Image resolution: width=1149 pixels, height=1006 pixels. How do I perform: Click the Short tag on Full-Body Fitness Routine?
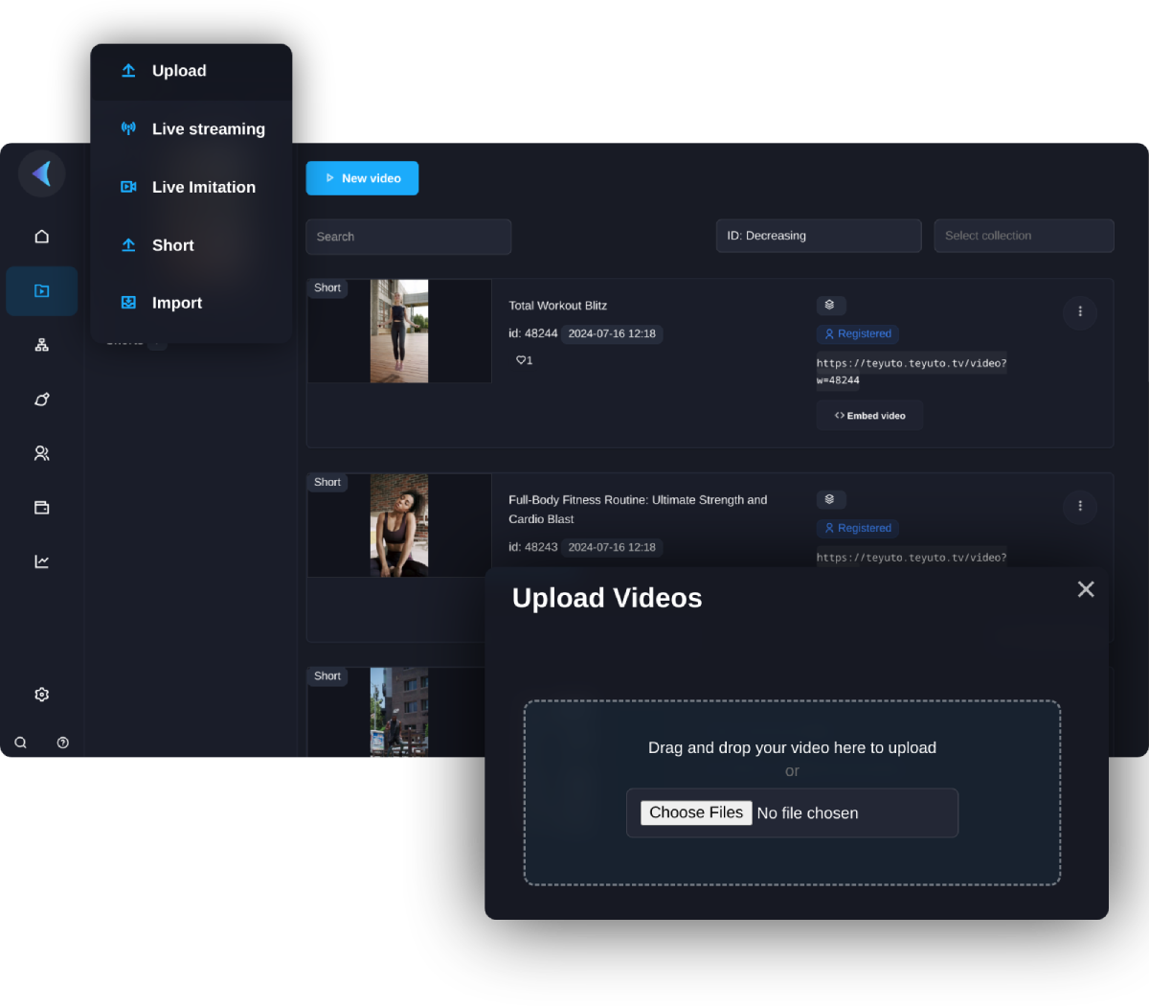[327, 482]
